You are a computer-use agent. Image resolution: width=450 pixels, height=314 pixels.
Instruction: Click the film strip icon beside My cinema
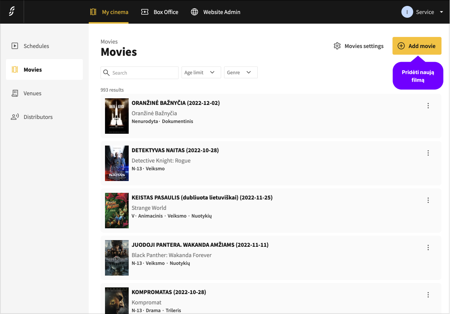pyautogui.click(x=93, y=12)
